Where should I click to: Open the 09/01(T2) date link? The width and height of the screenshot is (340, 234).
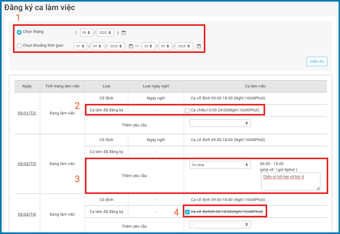27,113
